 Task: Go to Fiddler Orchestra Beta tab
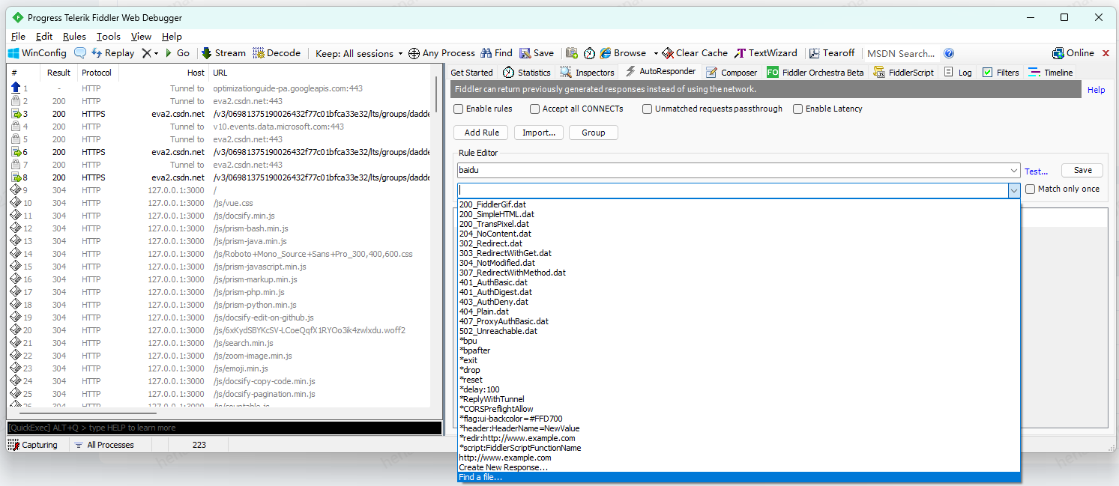tap(815, 73)
